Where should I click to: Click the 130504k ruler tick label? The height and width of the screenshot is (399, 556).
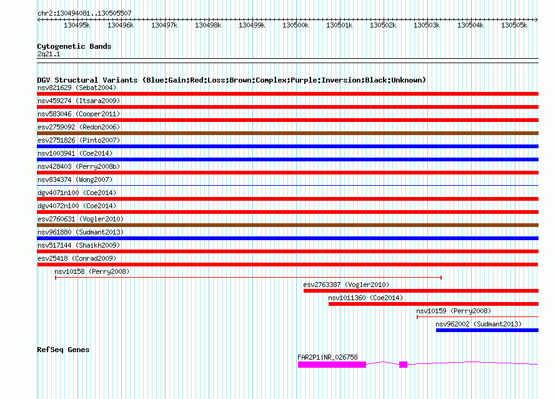tap(470, 25)
